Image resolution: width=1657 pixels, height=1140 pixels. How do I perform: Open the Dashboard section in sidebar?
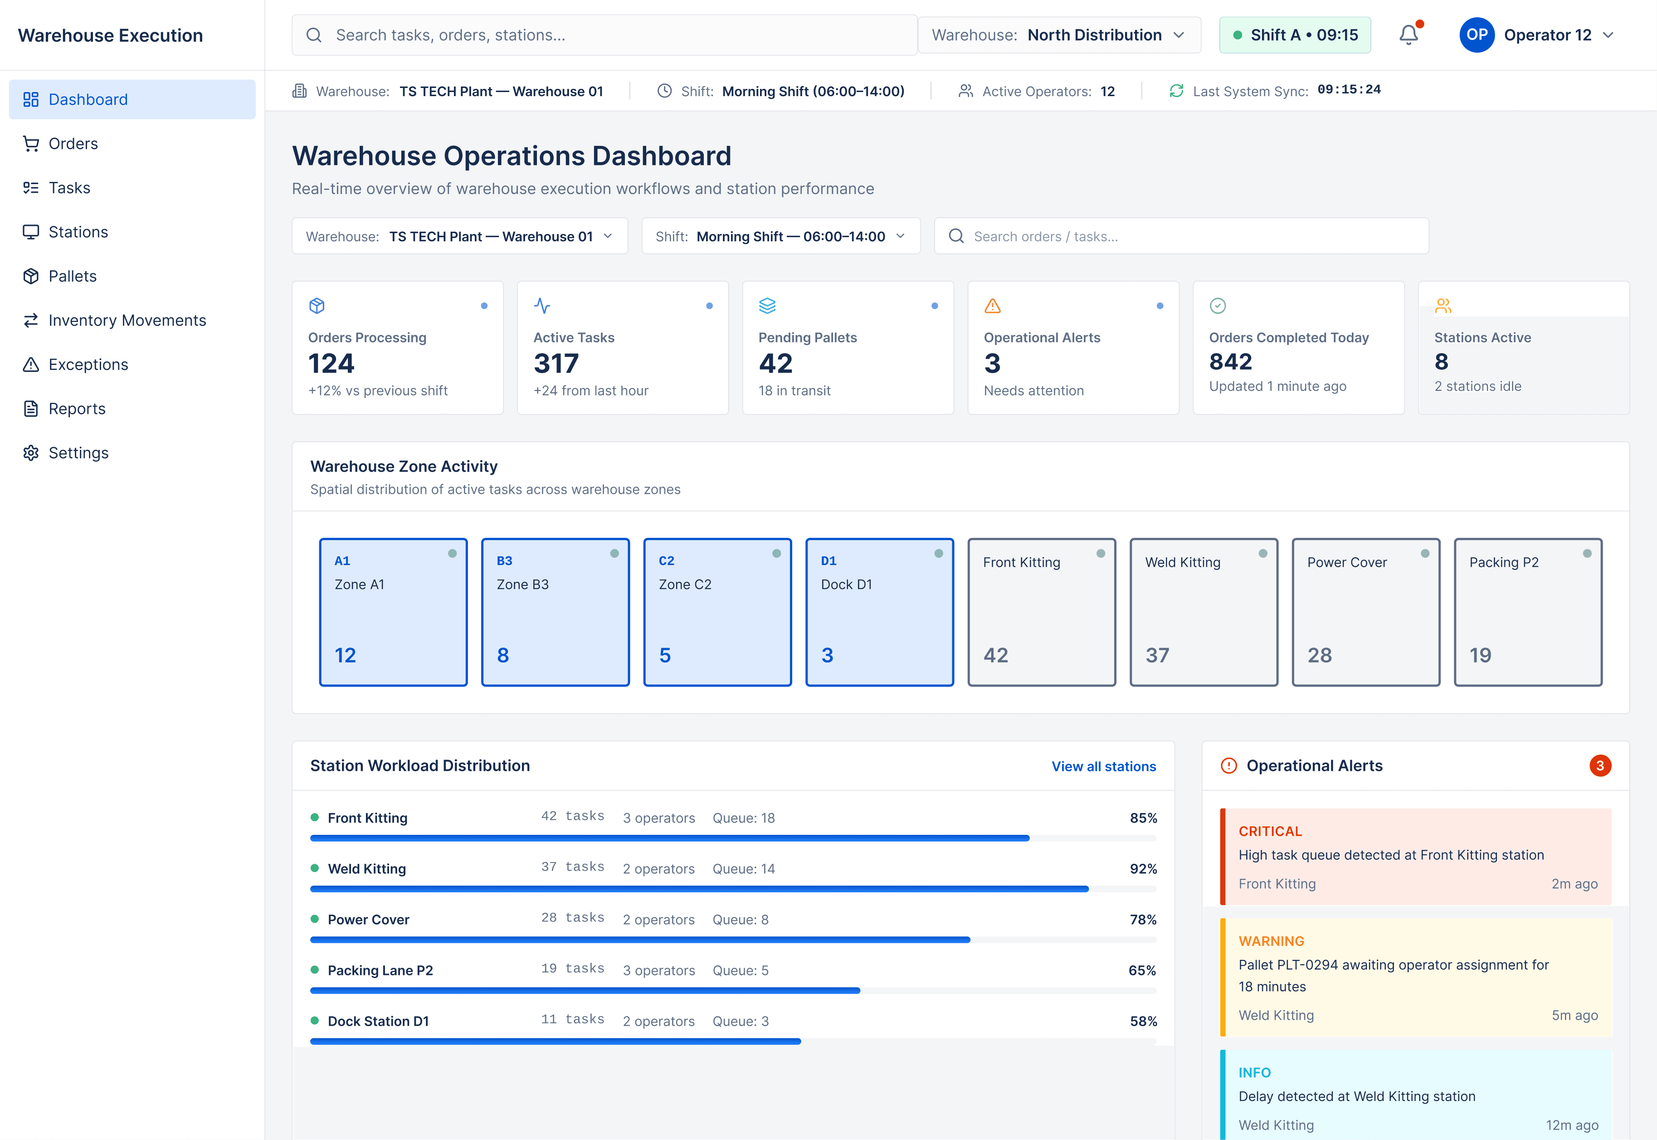pos(88,99)
